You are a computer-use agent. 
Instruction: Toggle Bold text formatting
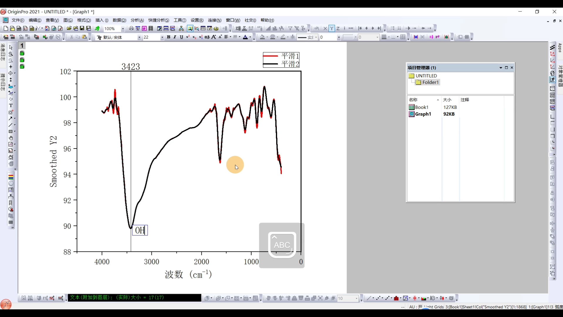pyautogui.click(x=168, y=37)
